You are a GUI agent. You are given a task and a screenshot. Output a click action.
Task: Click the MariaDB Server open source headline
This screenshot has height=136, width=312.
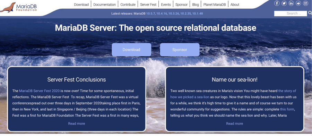(155, 28)
